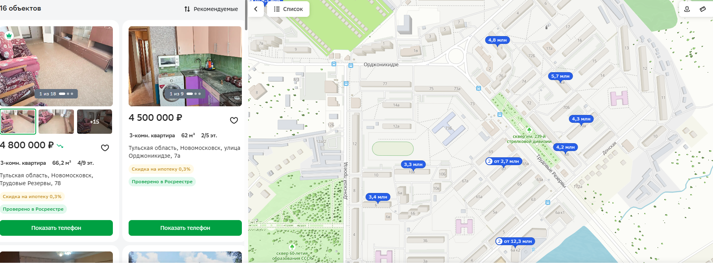713x264 pixels.
Task: Select the ruler distance measuring tool
Action: [x=703, y=9]
